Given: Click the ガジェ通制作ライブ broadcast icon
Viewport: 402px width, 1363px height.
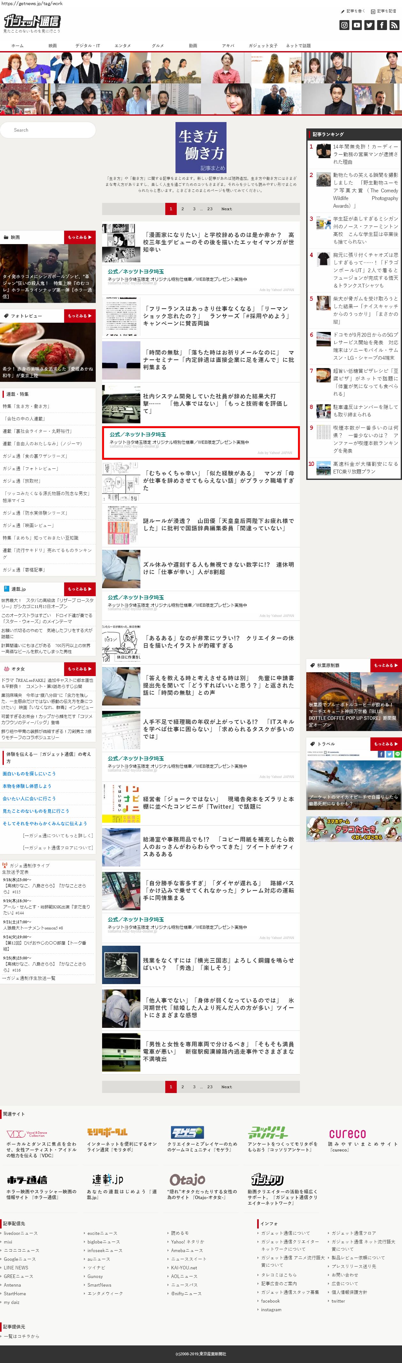Looking at the screenshot, I should [x=5, y=866].
